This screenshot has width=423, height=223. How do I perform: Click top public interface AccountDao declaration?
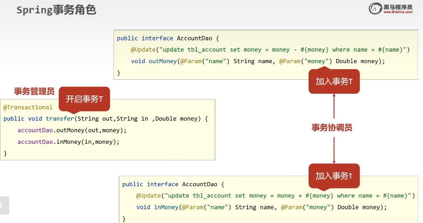pyautogui.click(x=168, y=38)
